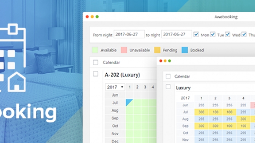Screen dimensions: 255x143
Task: Tick the Calendar checkbox in front pricing window
Action: tap(168, 76)
